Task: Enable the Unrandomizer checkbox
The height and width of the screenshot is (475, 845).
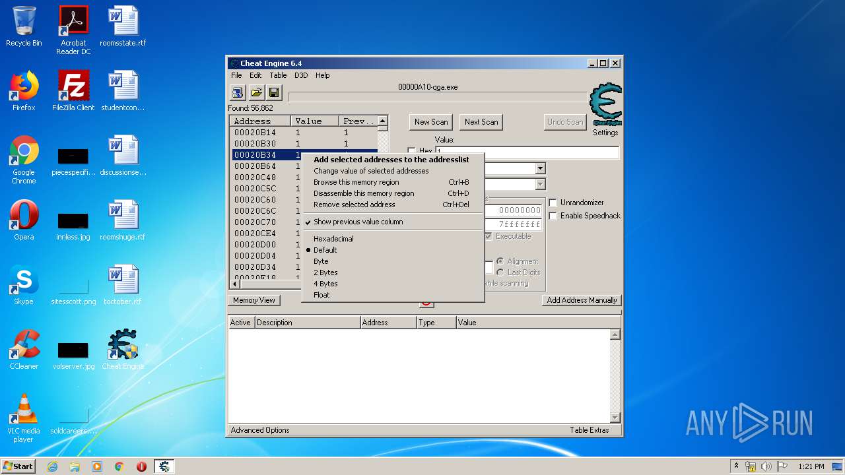Action: coord(553,203)
